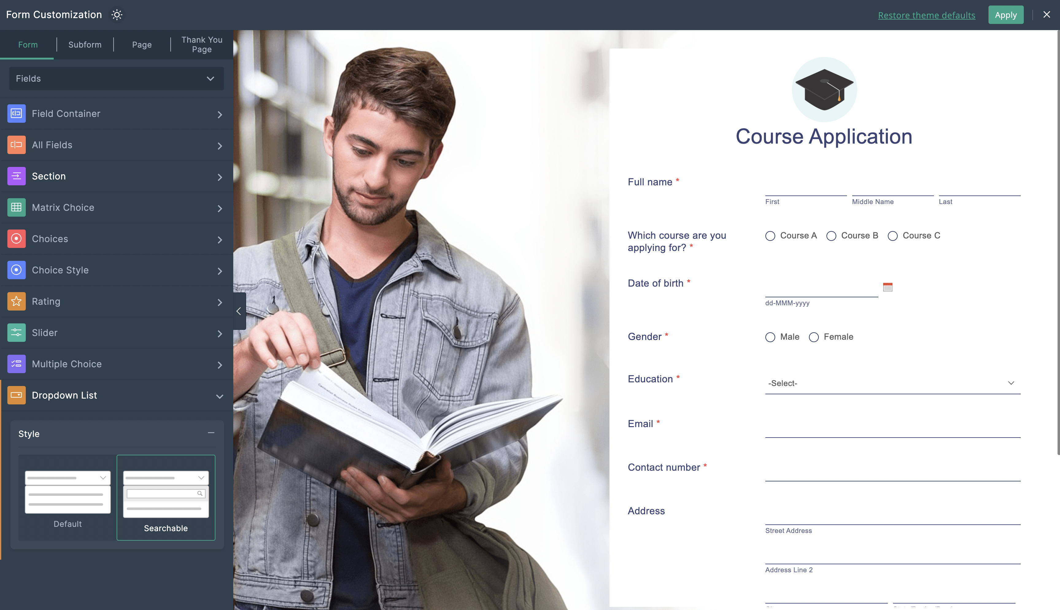Click the Multiple Choice panel icon
Screen dimensions: 1060x610
click(x=16, y=363)
